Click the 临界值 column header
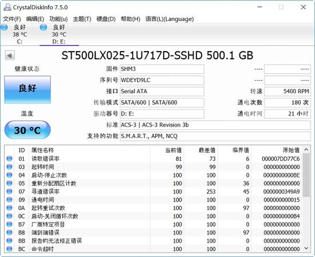Screen dimensions: 315x257 click(241, 150)
